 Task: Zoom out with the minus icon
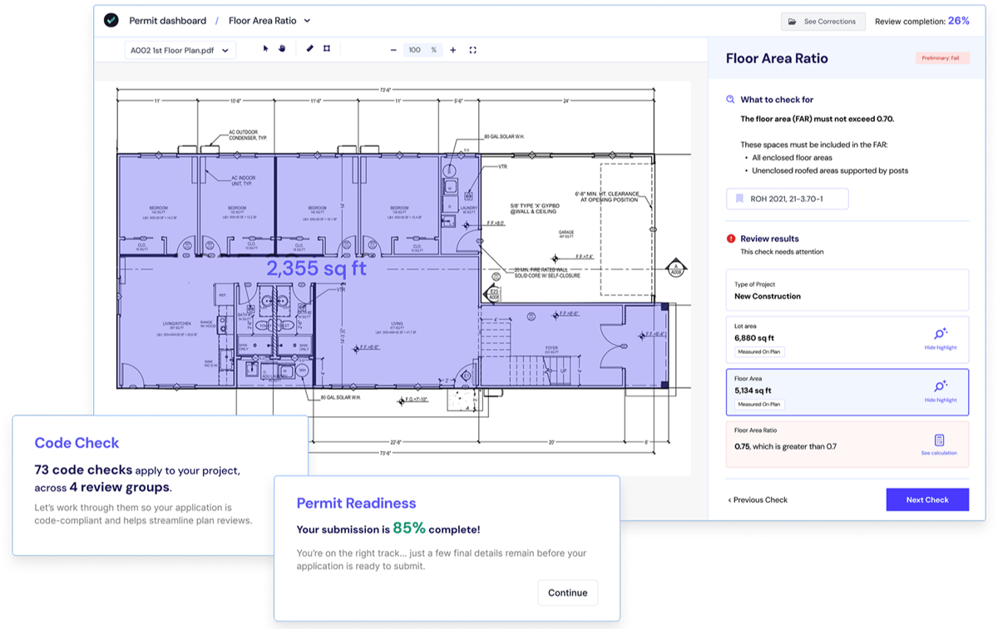coord(393,50)
